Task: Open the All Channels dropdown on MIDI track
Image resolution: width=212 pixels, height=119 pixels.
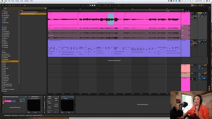Action: [194, 42]
